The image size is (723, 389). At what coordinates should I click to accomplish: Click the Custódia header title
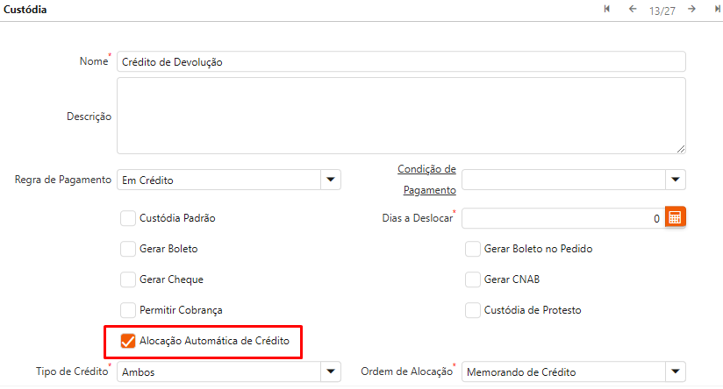point(25,10)
